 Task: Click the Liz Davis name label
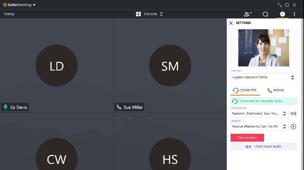pos(19,107)
